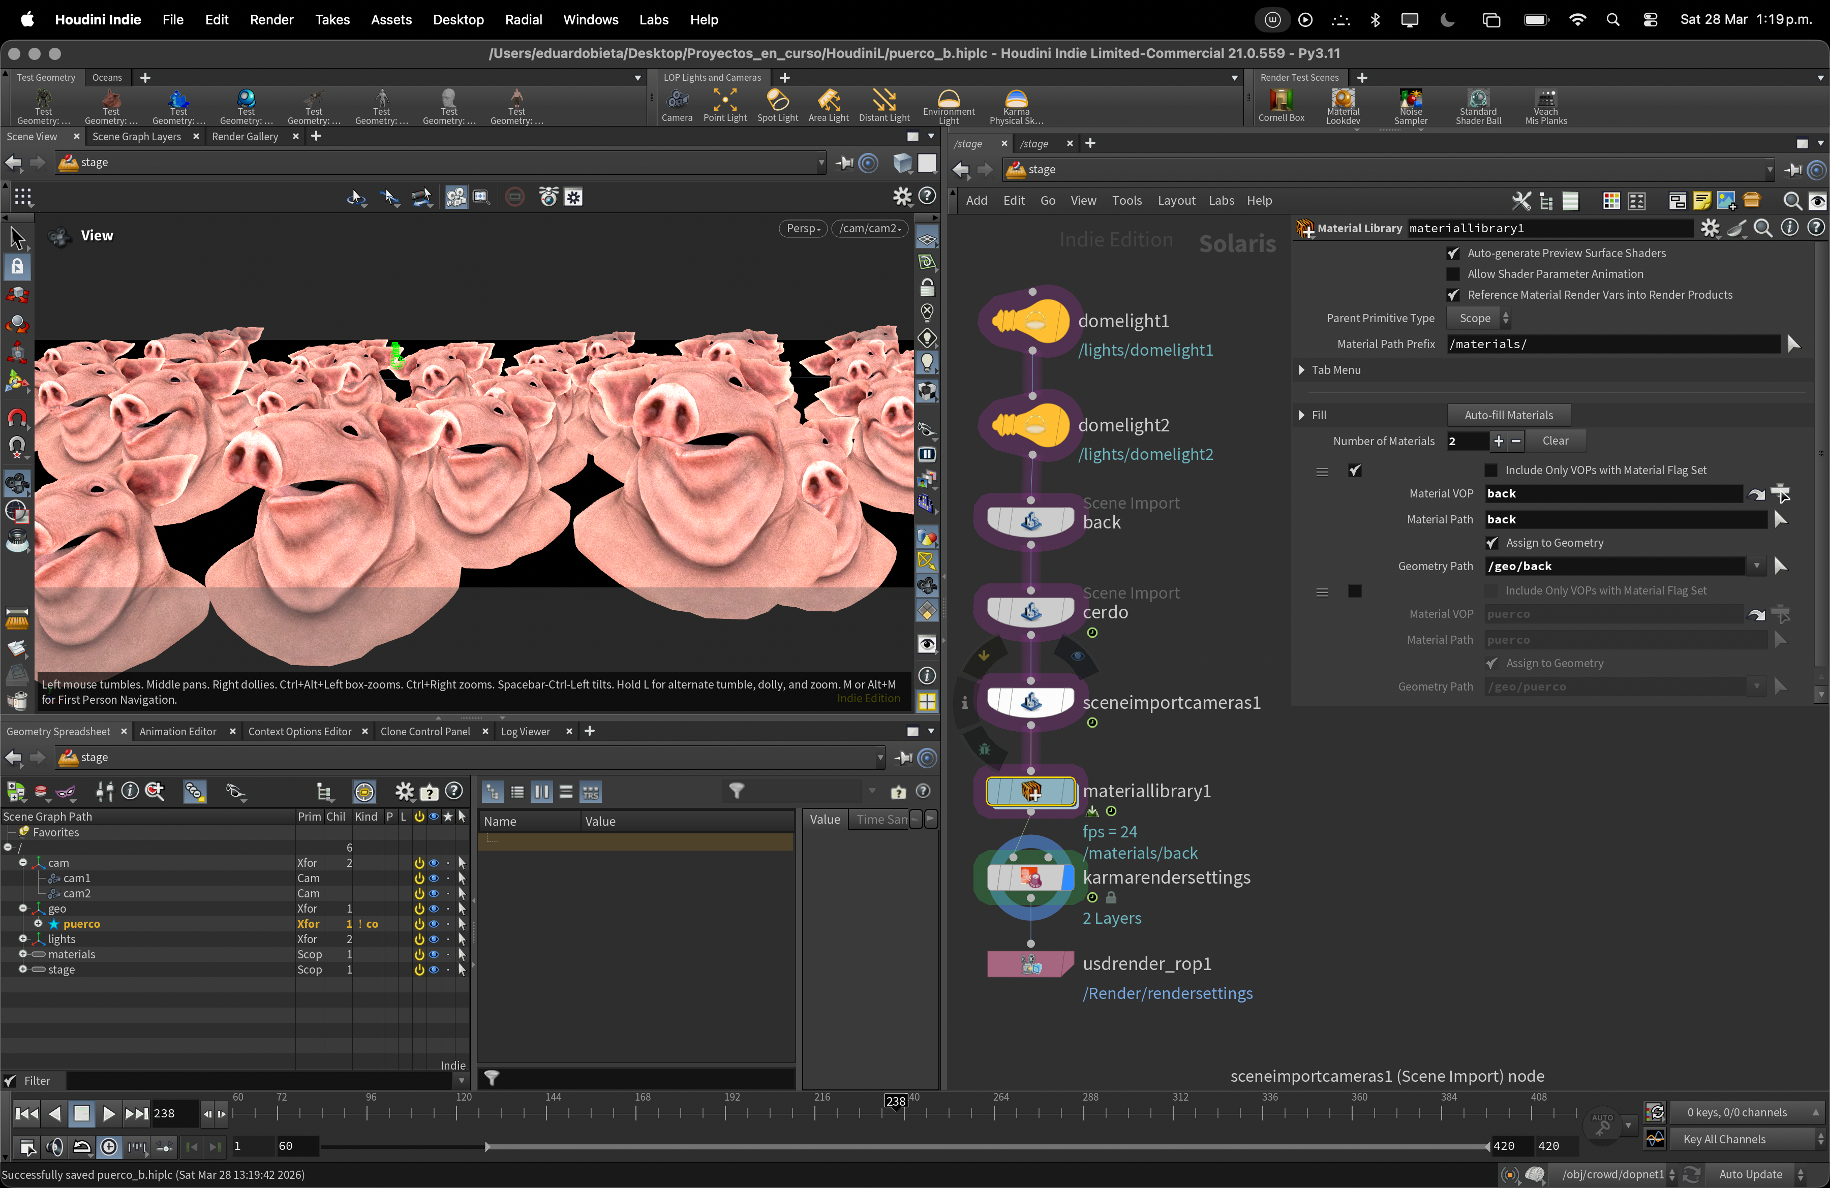The width and height of the screenshot is (1830, 1188).
Task: Enable Allow Shader Parameter Animation checkbox
Action: (x=1452, y=274)
